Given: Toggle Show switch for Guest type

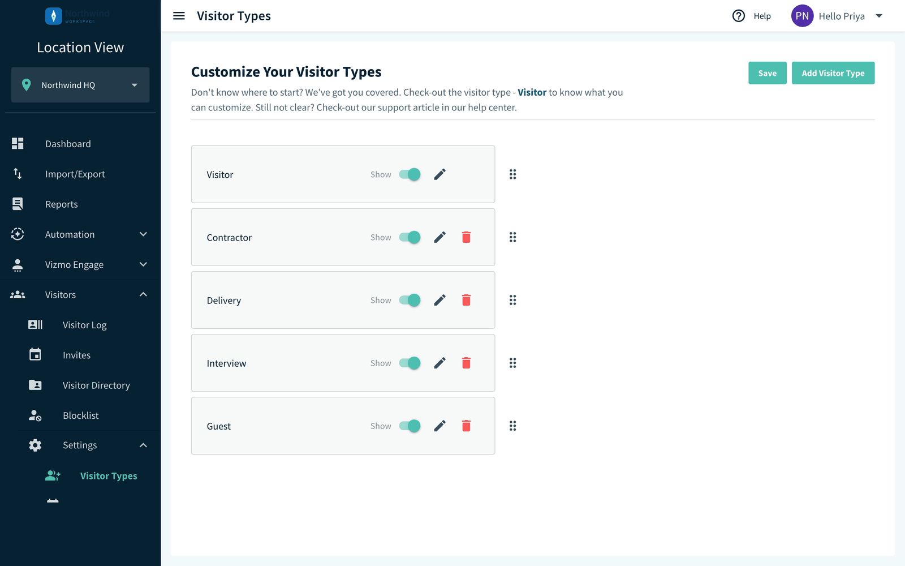Looking at the screenshot, I should click(410, 426).
